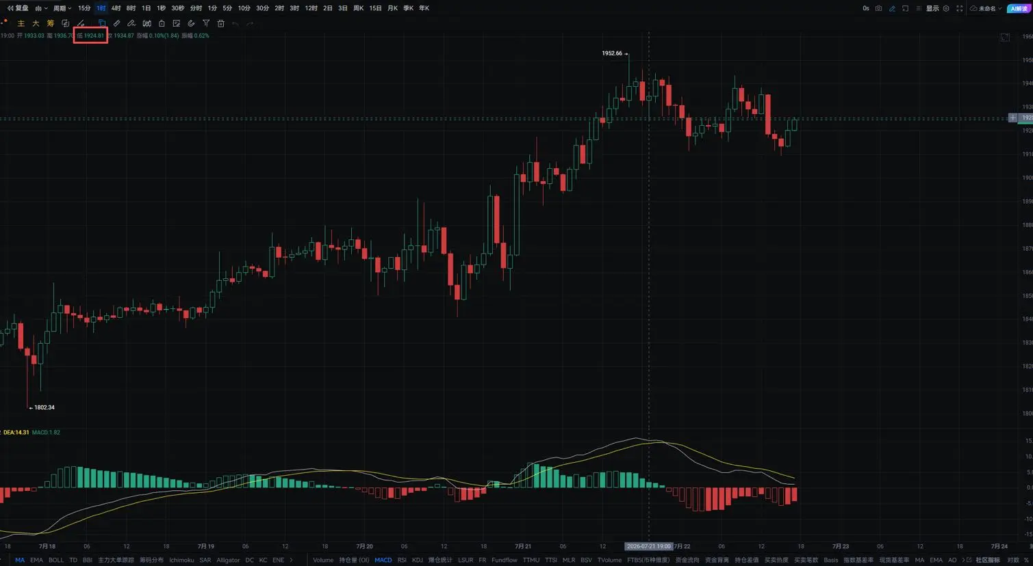Click the fullscreen expand icon
This screenshot has height=566, width=1033.
coord(959,8)
